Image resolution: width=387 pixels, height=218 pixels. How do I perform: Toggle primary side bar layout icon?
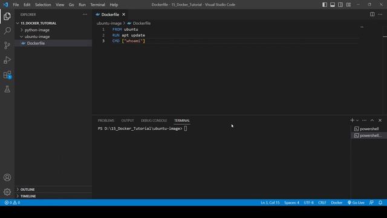point(325,4)
